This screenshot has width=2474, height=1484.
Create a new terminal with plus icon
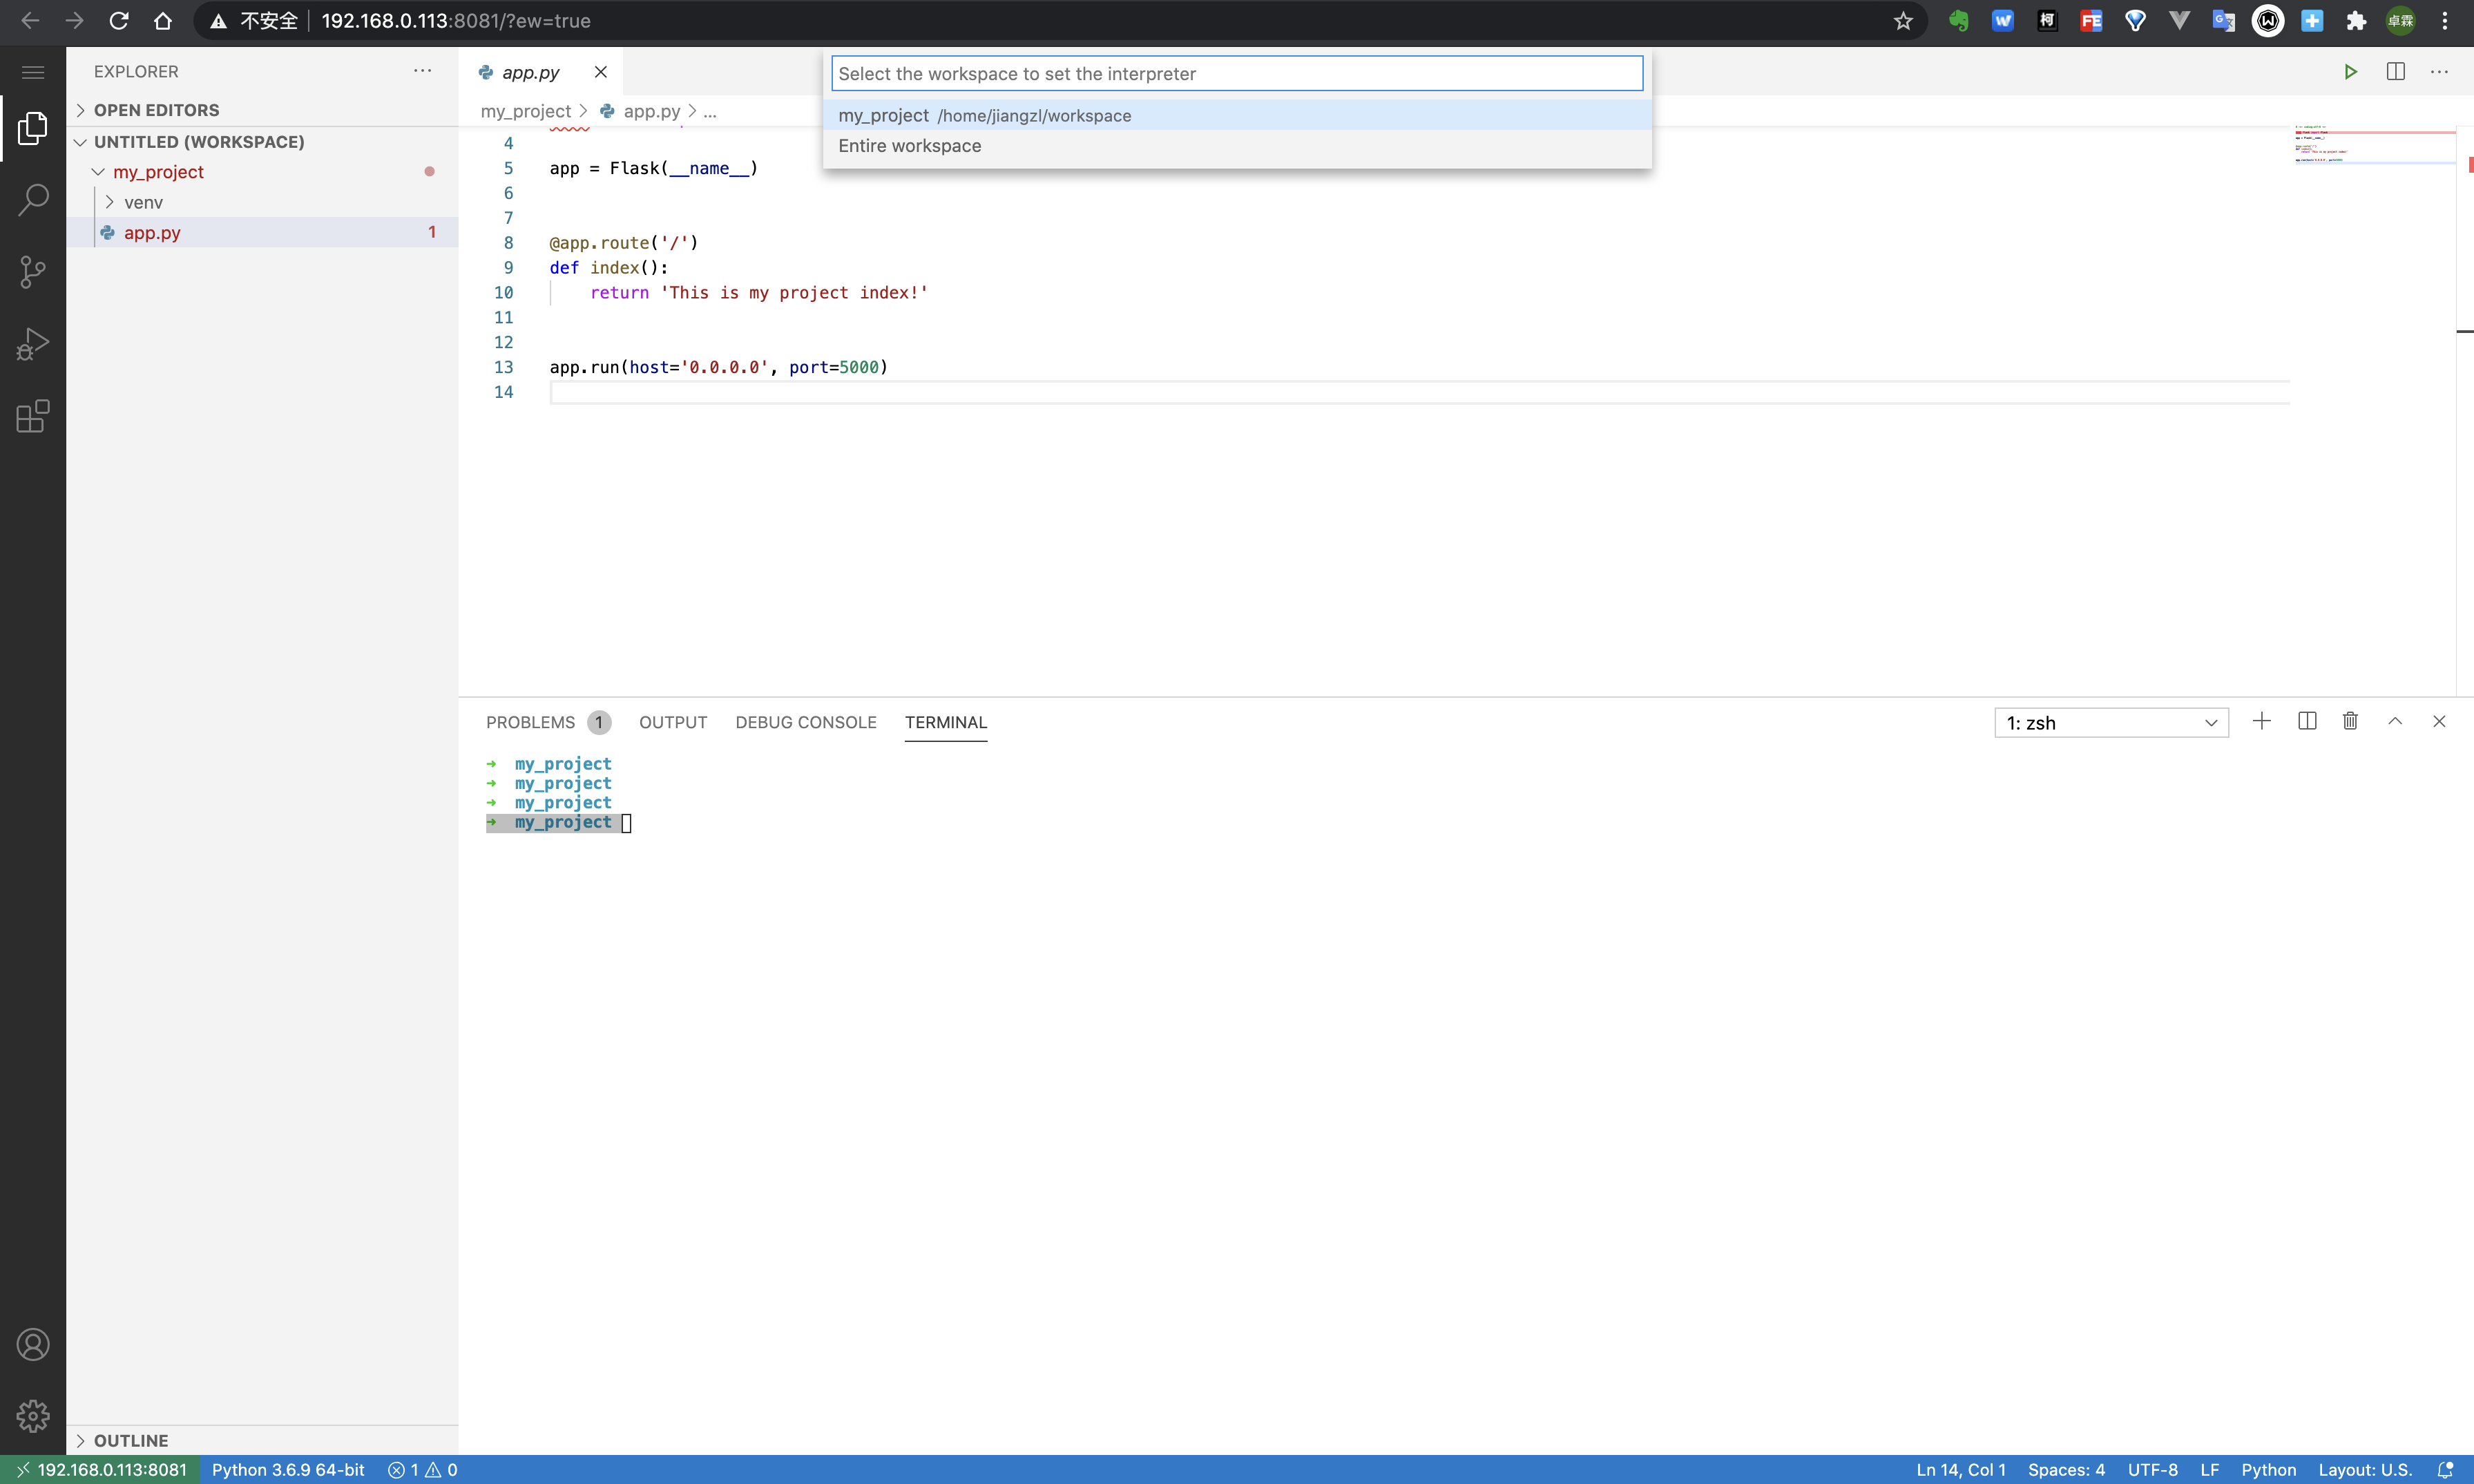click(x=2261, y=722)
